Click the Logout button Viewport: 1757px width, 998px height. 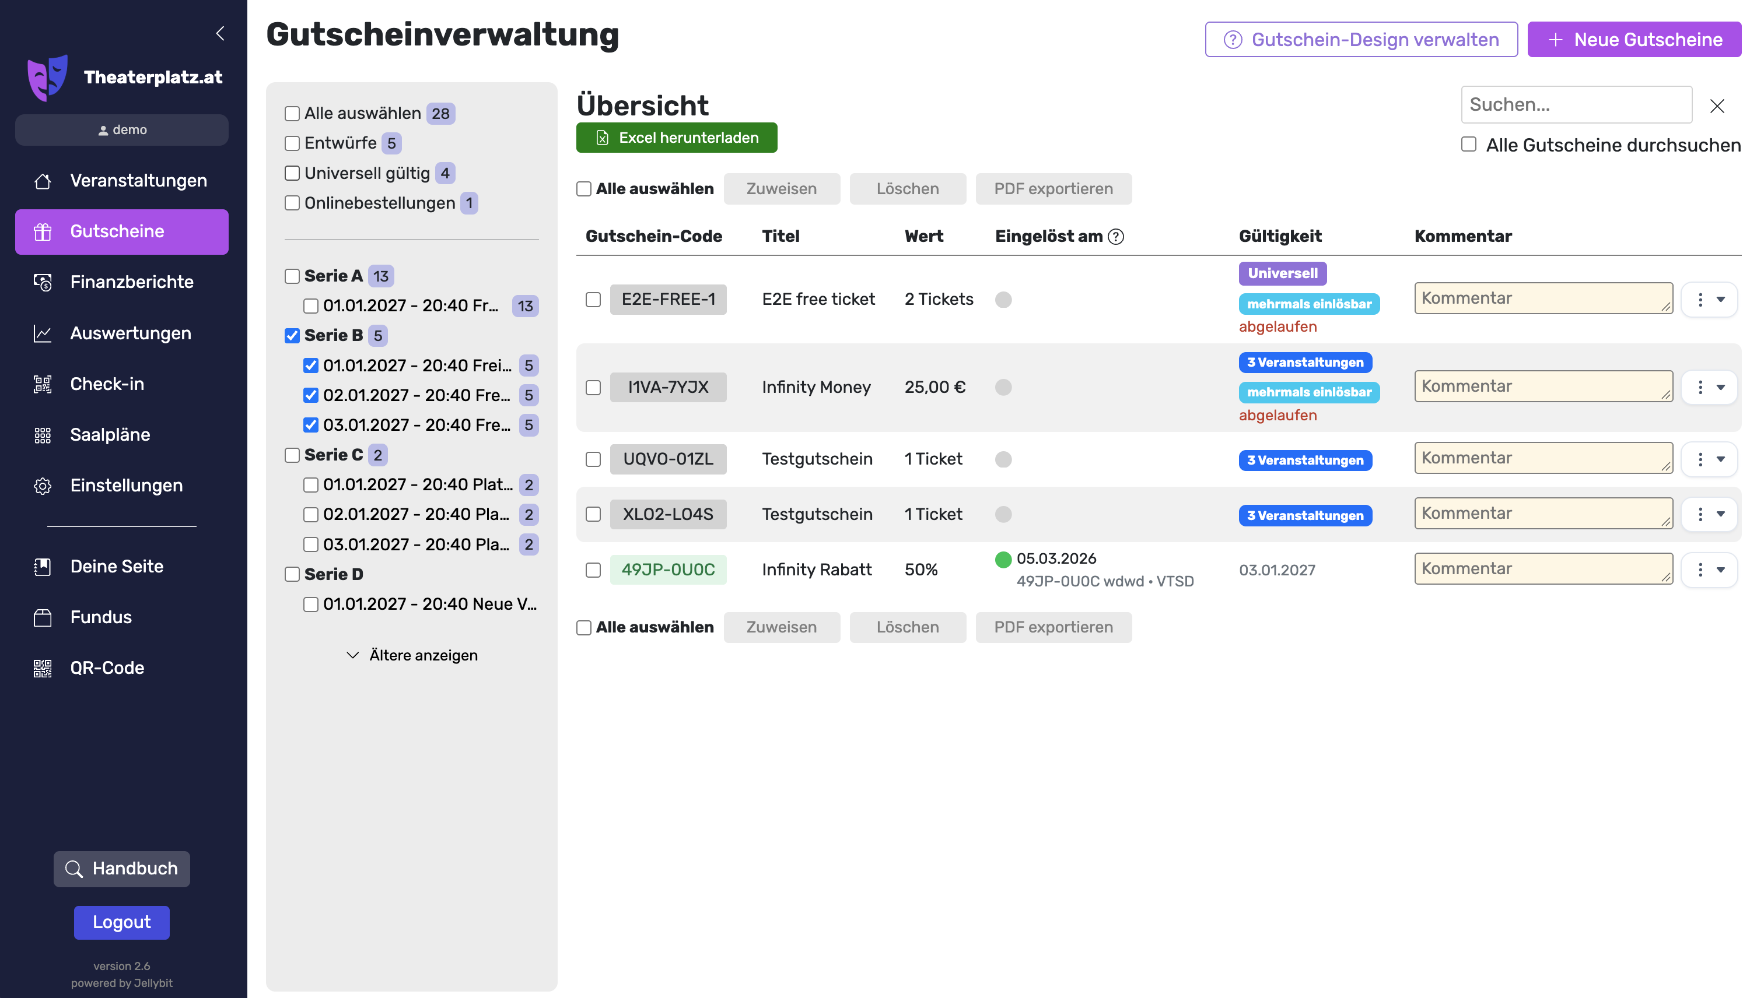[x=121, y=923]
